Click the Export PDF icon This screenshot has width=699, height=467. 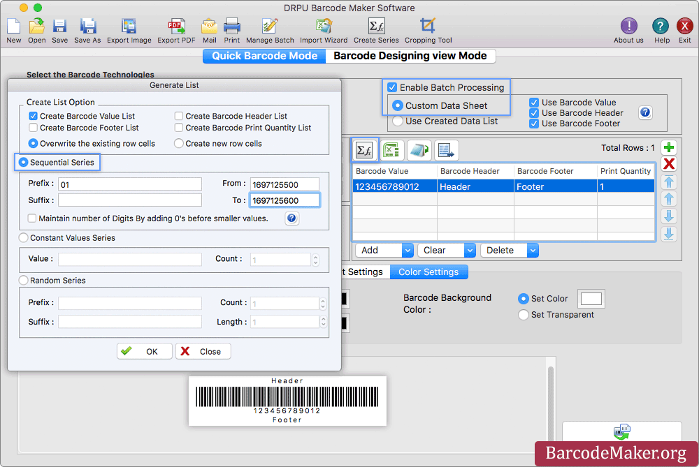point(177,27)
